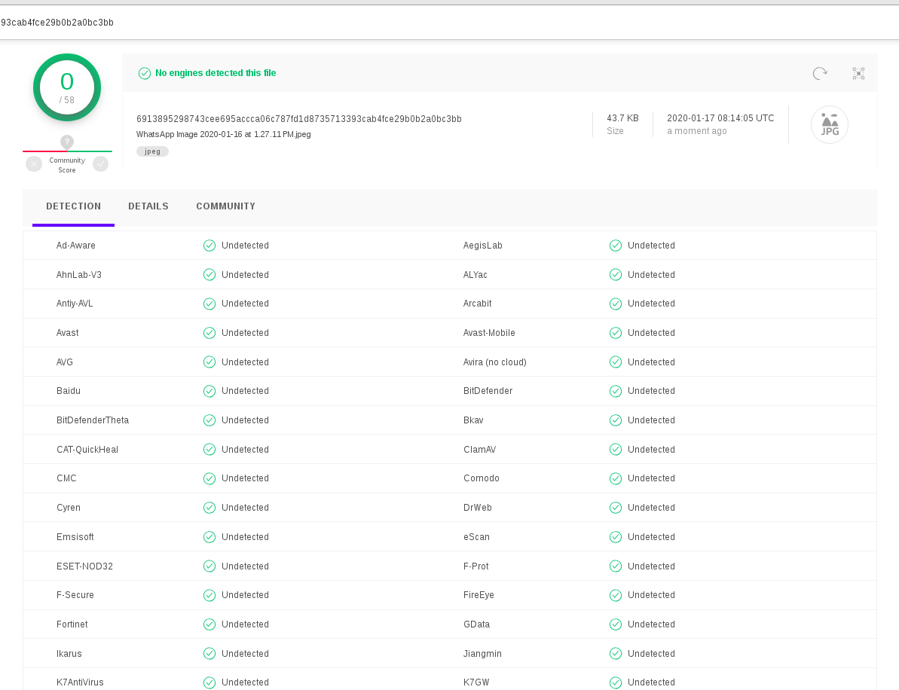
Task: Click Bkav undetected check icon
Action: pos(615,420)
